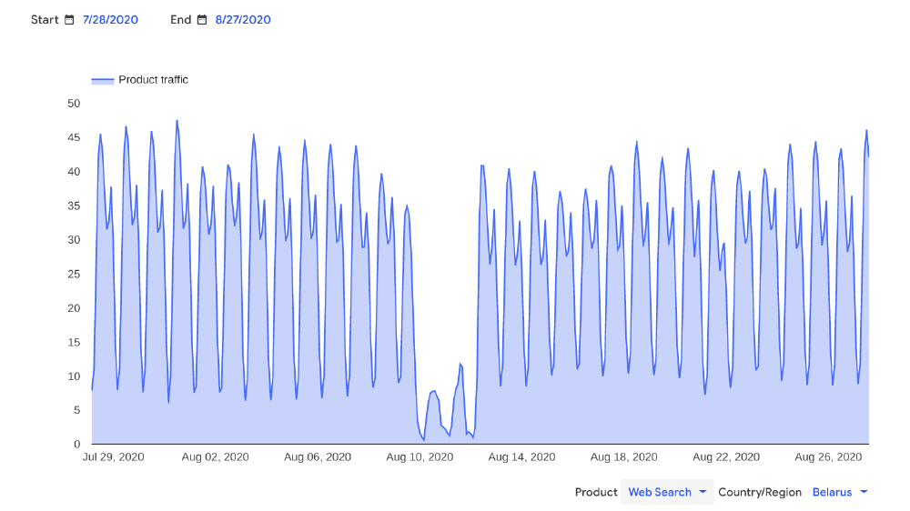The height and width of the screenshot is (511, 910).
Task: Select the Aug 18, 2020 x-axis label
Action: point(623,457)
